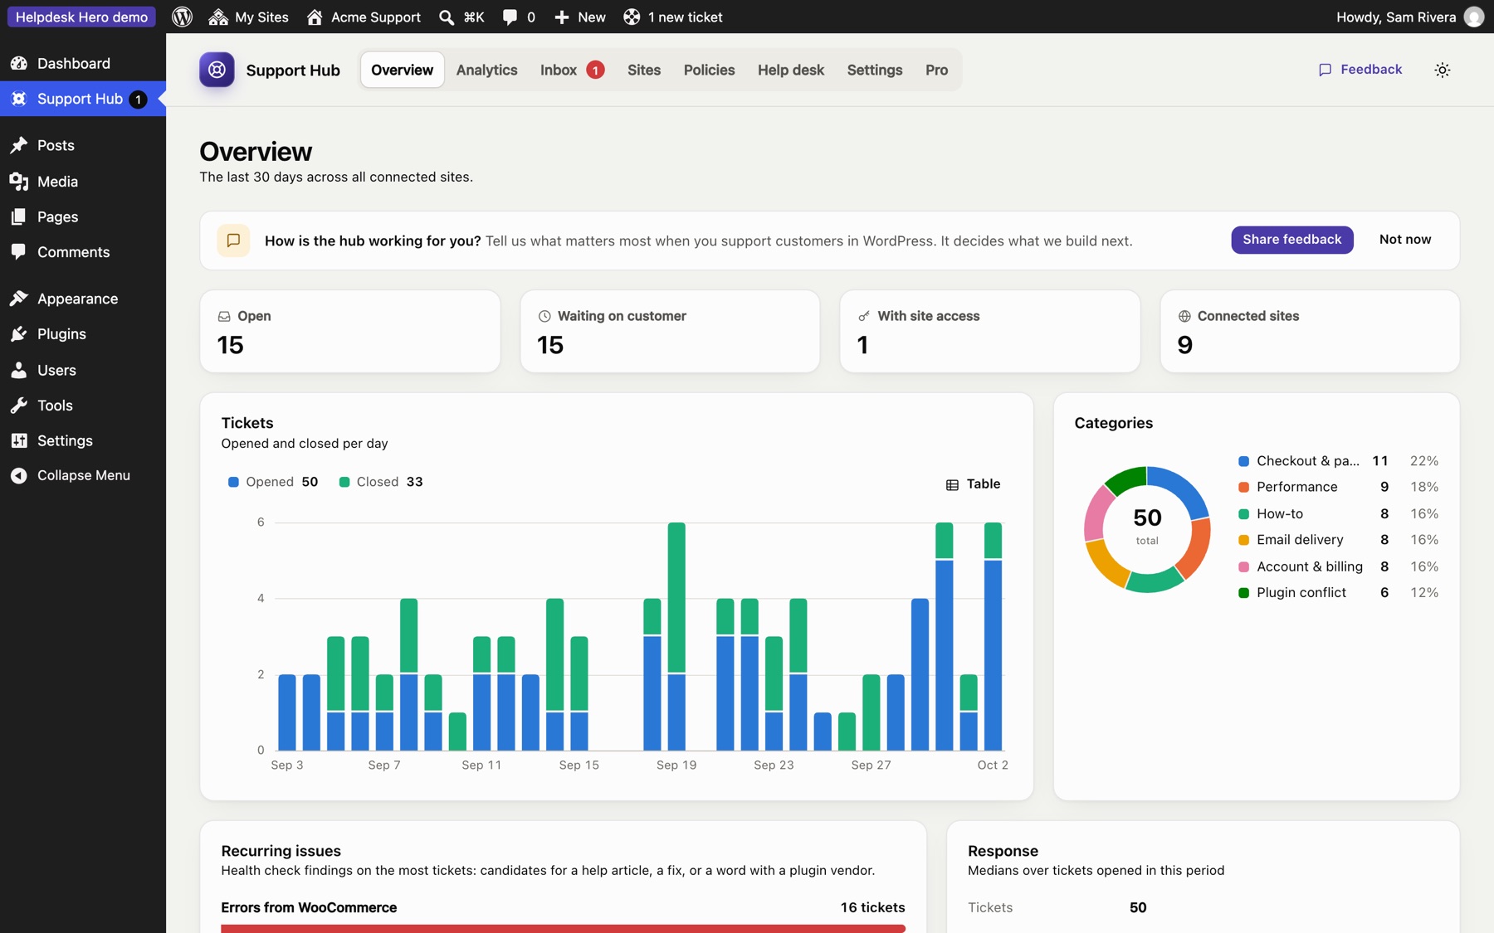Open Support Hub Settings tab
The width and height of the screenshot is (1494, 933).
pyautogui.click(x=874, y=70)
